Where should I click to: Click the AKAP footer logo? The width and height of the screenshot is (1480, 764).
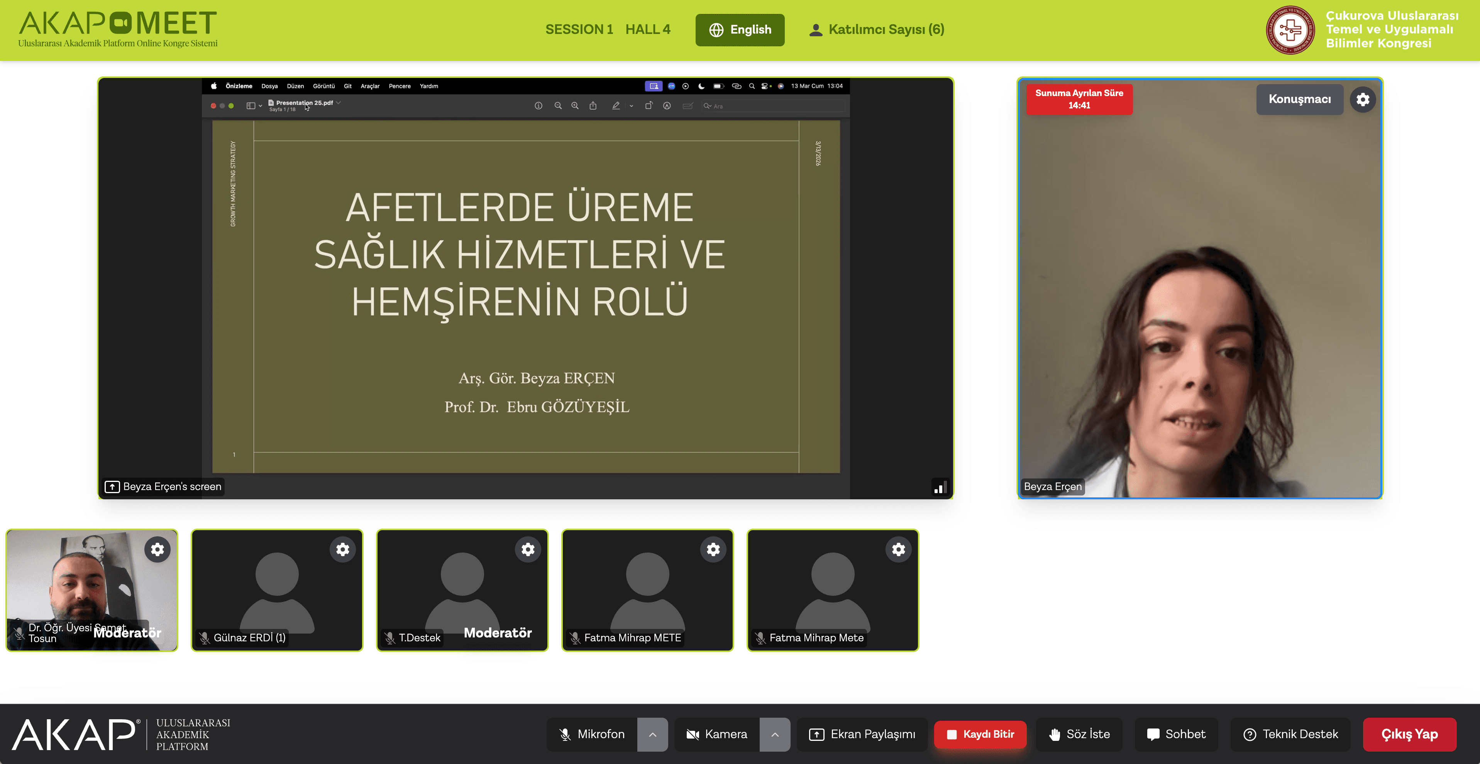[x=122, y=734]
